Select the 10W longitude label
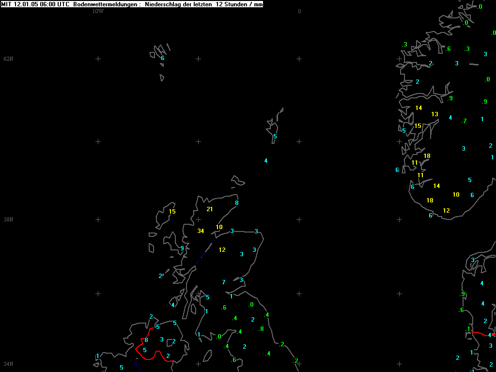This screenshot has height=372, width=496. coord(98,11)
